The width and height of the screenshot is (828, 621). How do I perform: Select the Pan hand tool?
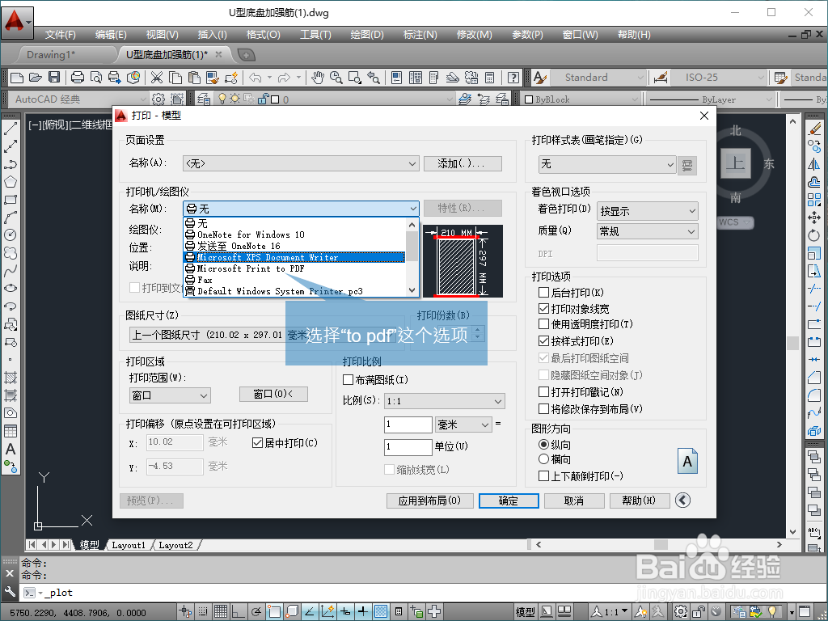coord(317,78)
